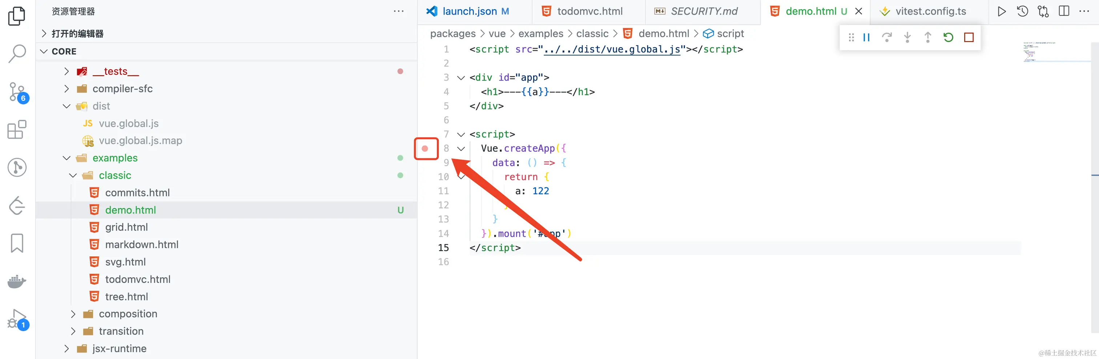Open editor more actions menu
Screen dimensions: 1099x359
click(1084, 12)
